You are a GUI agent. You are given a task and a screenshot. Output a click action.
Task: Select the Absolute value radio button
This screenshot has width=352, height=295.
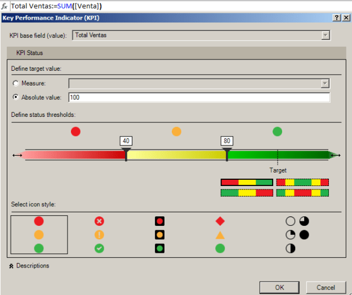16,97
